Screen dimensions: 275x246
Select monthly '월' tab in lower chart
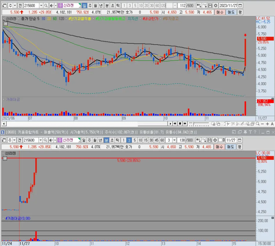[x=95, y=140]
